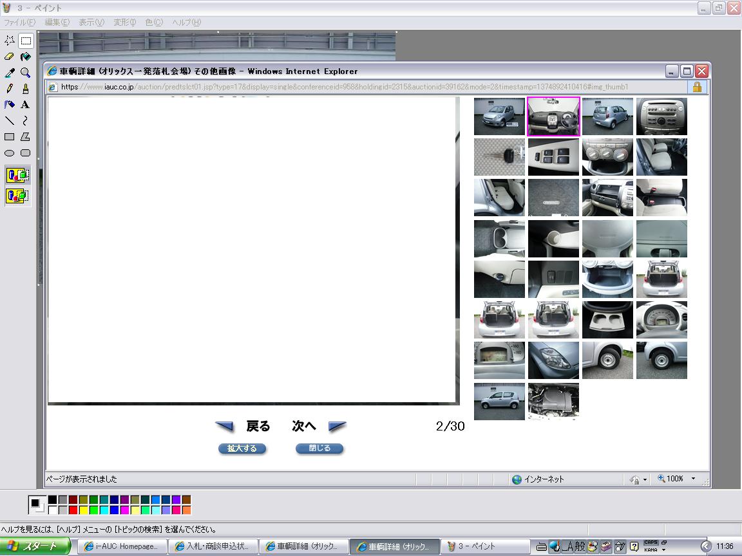The width and height of the screenshot is (742, 556).
Task: Enable opaque selection mode option
Action: [x=17, y=175]
